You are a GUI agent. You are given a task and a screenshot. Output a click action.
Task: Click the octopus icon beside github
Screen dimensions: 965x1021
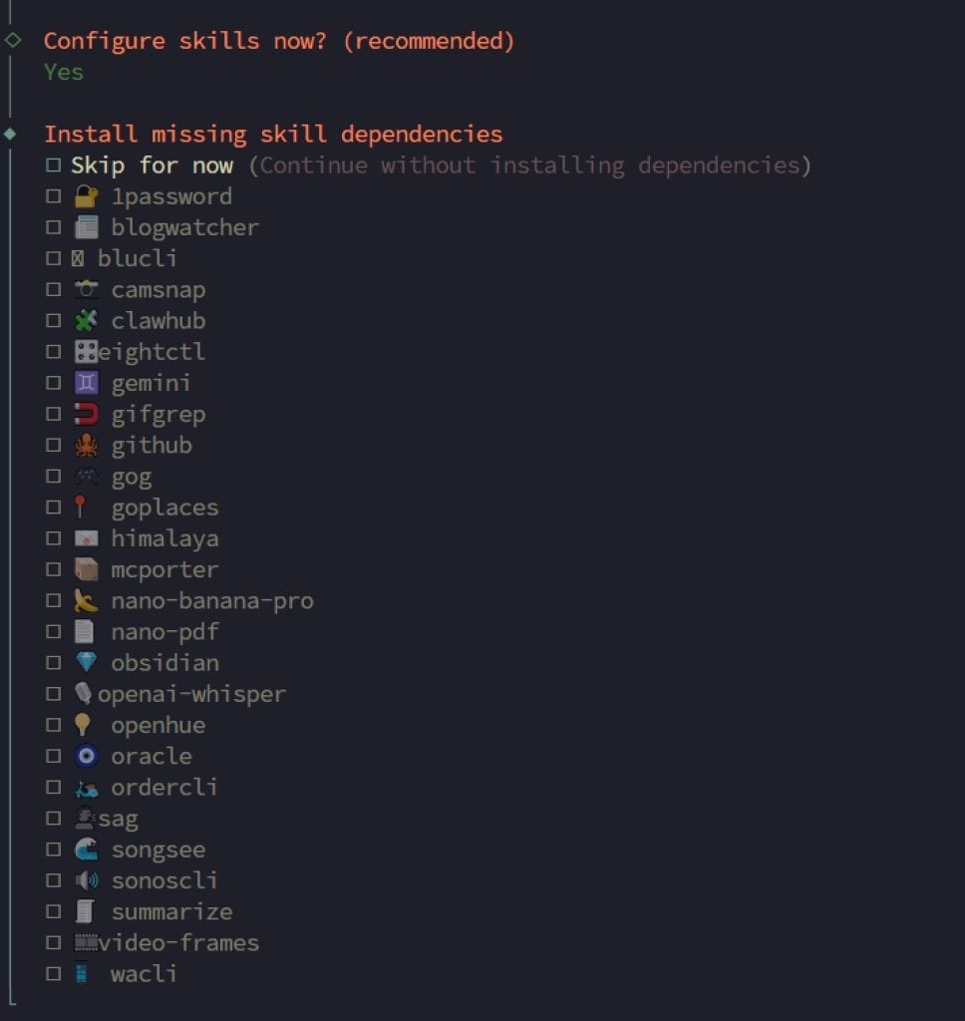[87, 445]
